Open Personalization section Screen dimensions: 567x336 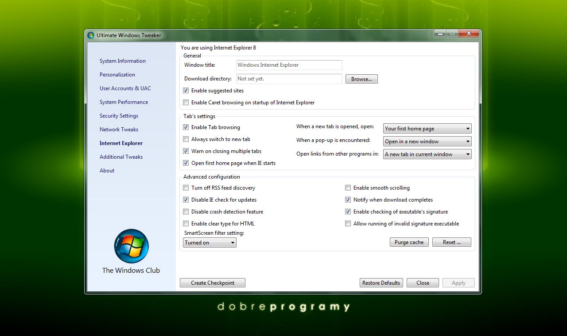(117, 75)
